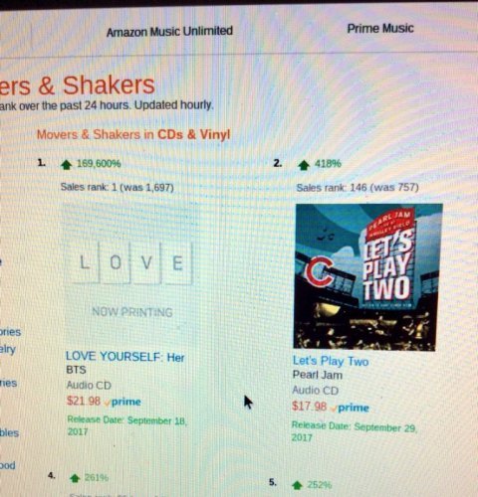Image resolution: width=478 pixels, height=497 pixels.
Task: Click Sales rank 146 (was 757) text
Action: (x=358, y=188)
